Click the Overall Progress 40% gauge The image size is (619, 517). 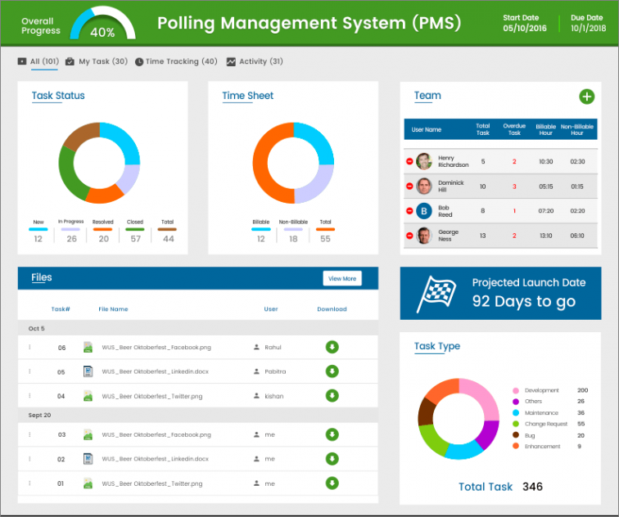point(102,23)
